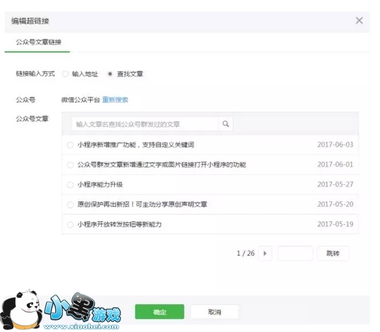Choose article 小程序新增推广功能，支持自定义关键词
The image size is (380, 332).
(70, 145)
